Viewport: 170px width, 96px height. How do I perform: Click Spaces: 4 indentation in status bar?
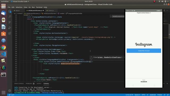pyautogui.click(x=137, y=95)
